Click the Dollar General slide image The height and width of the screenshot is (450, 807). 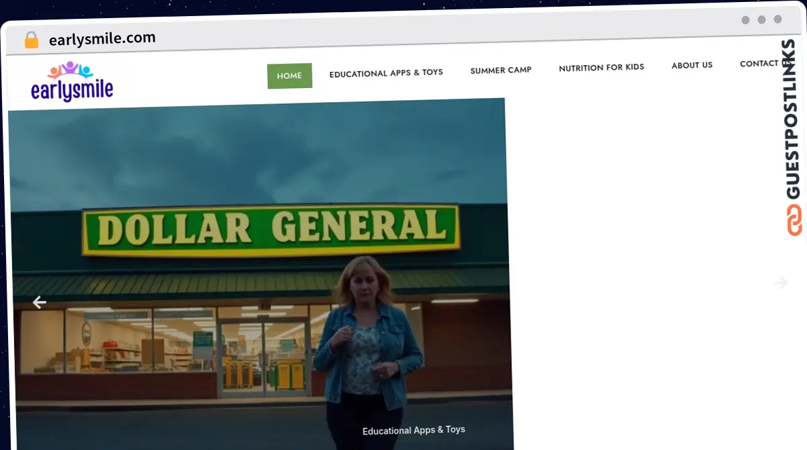[x=260, y=274]
